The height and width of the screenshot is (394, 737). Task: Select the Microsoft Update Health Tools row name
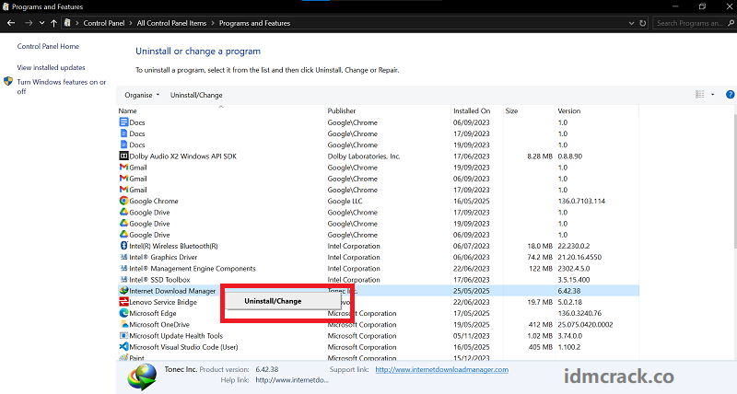(x=176, y=336)
